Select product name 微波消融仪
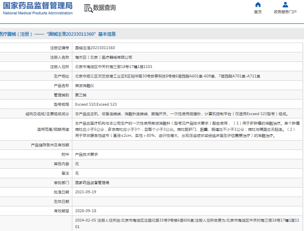This screenshot has width=304, height=231. [85, 86]
